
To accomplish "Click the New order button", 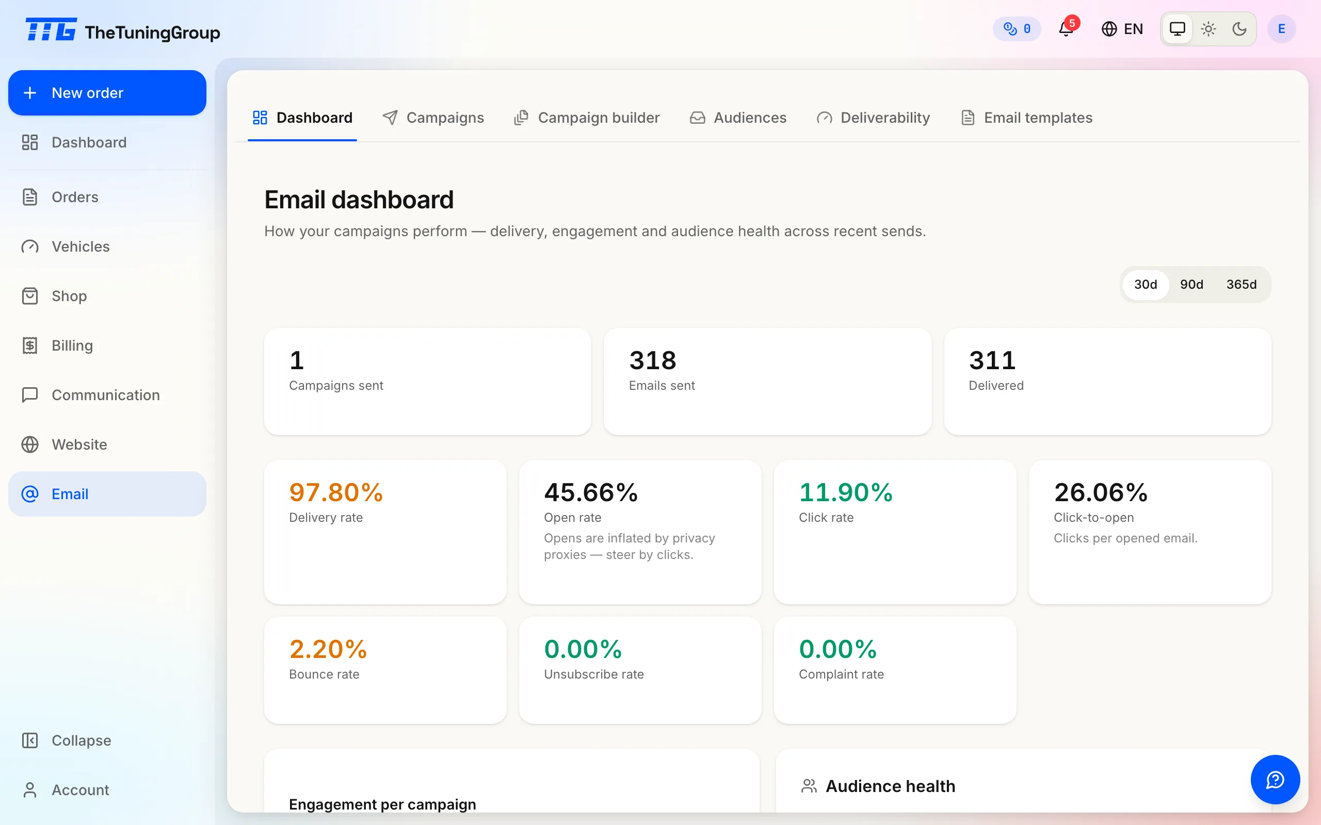I will (107, 93).
